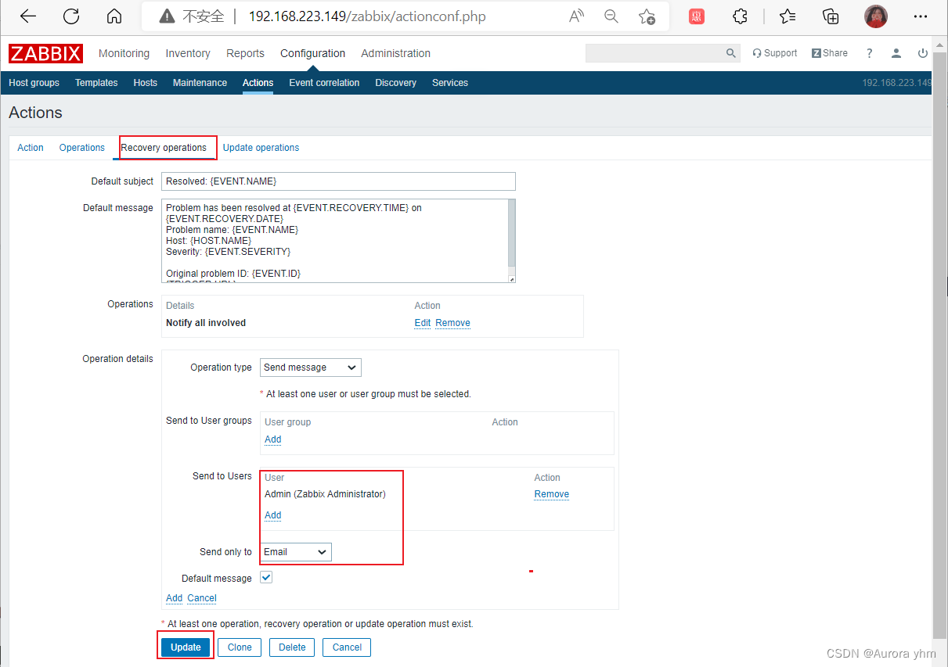Open the Send only to Email dropdown
The image size is (948, 667).
click(296, 552)
